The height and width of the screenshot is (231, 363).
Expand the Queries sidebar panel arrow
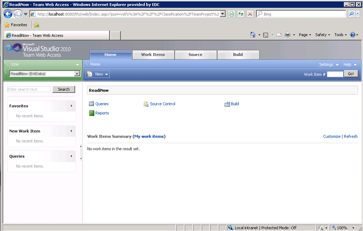[x=71, y=156]
